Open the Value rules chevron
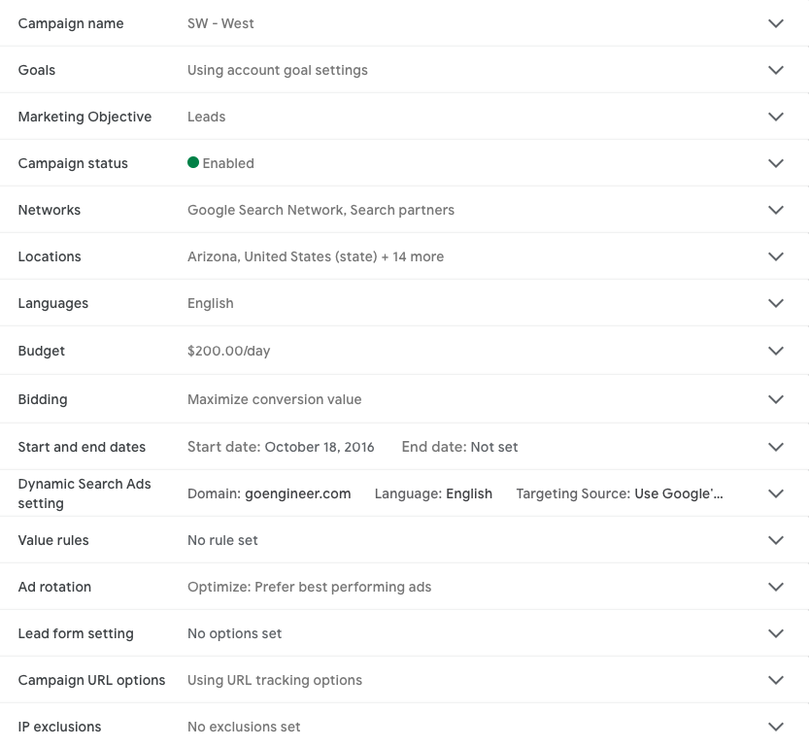The width and height of the screenshot is (809, 747). pyautogui.click(x=775, y=540)
